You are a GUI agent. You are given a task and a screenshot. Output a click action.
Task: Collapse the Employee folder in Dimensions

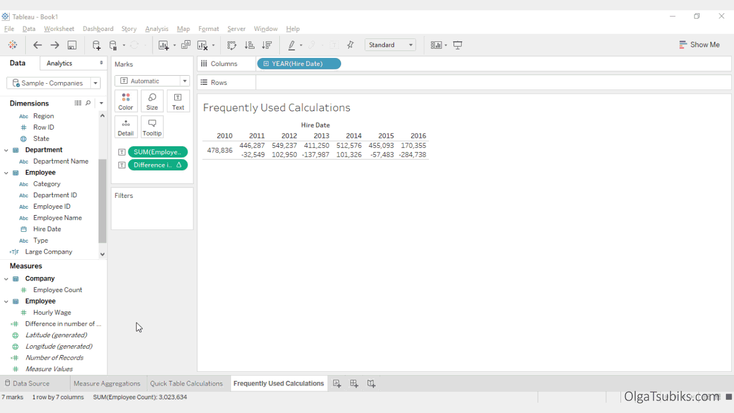coord(6,173)
